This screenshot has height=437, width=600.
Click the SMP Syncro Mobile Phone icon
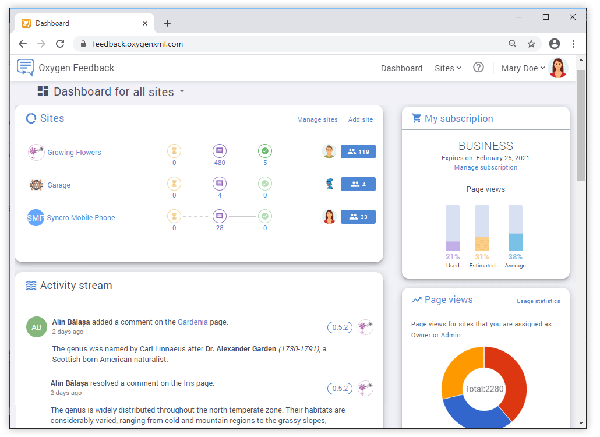(36, 218)
